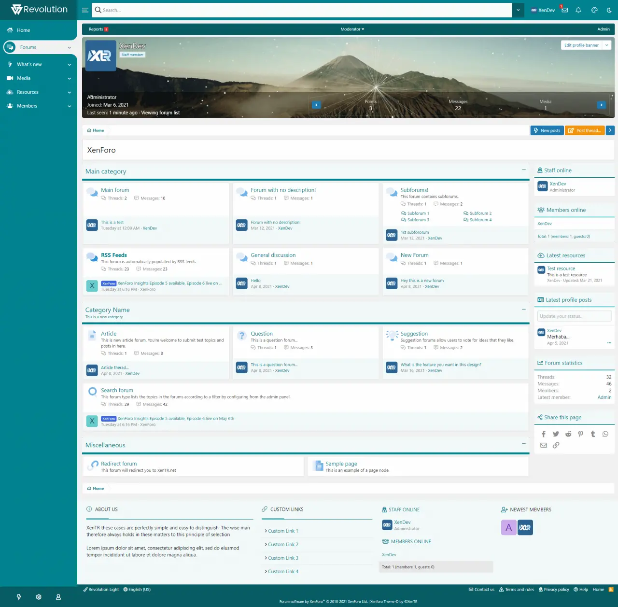Collapse the Main category section
The height and width of the screenshot is (607, 618).
(x=524, y=170)
